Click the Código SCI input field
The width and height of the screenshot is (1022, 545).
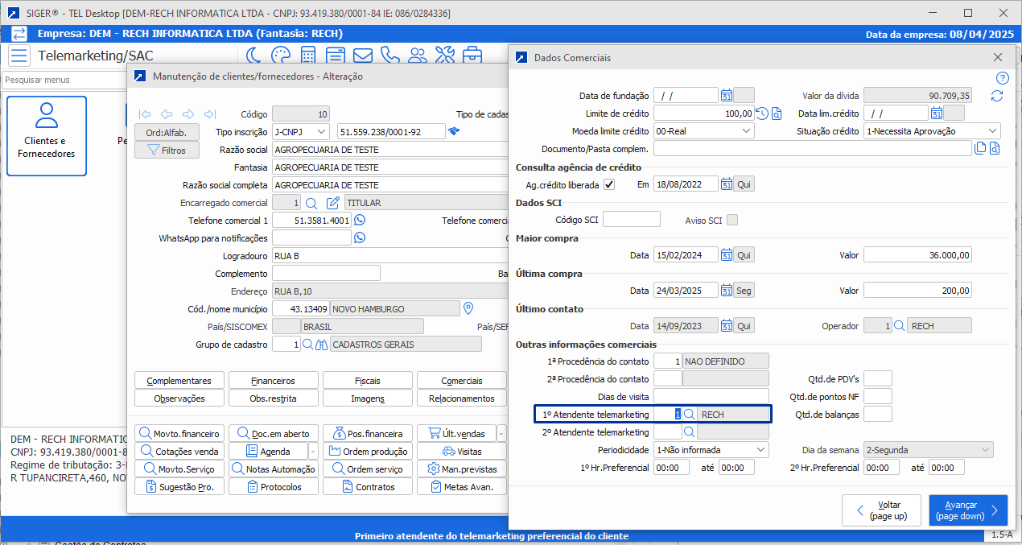pos(631,220)
